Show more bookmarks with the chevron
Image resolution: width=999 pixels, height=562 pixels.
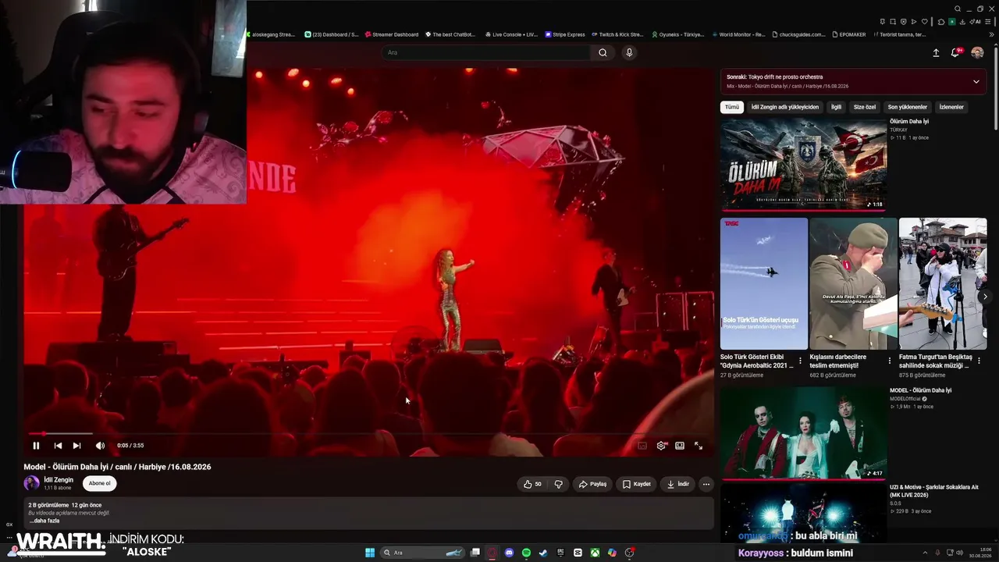(992, 34)
